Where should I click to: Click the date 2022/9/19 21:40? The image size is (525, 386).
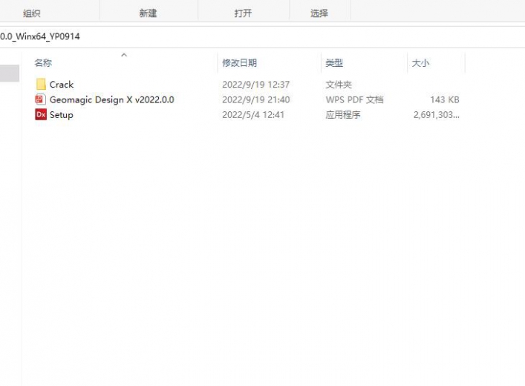(x=255, y=99)
